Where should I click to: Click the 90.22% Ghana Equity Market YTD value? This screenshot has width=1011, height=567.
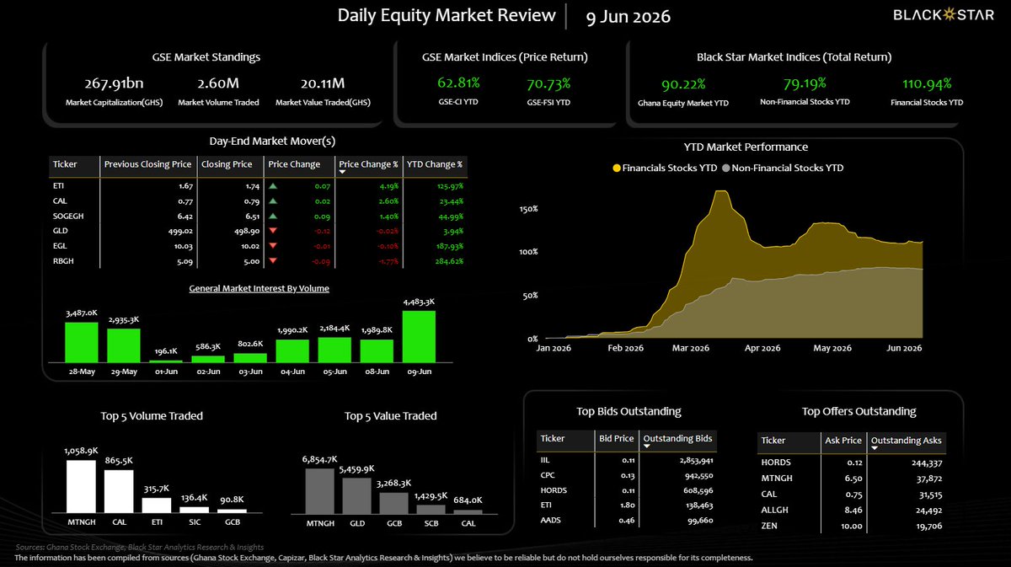683,84
